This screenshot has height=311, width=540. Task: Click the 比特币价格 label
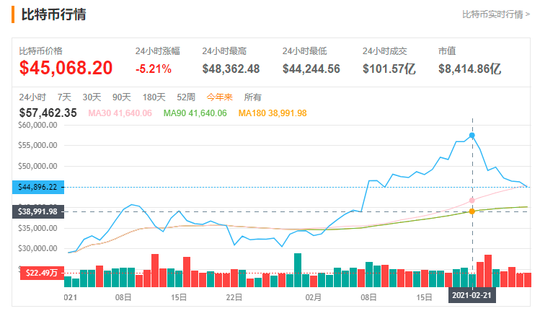(x=40, y=51)
